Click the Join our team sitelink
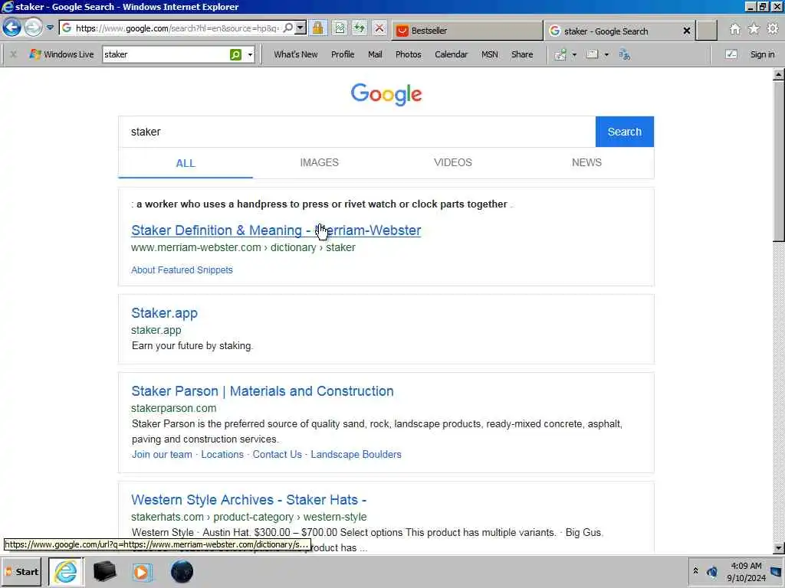Screen dimensions: 785x588 162,455
